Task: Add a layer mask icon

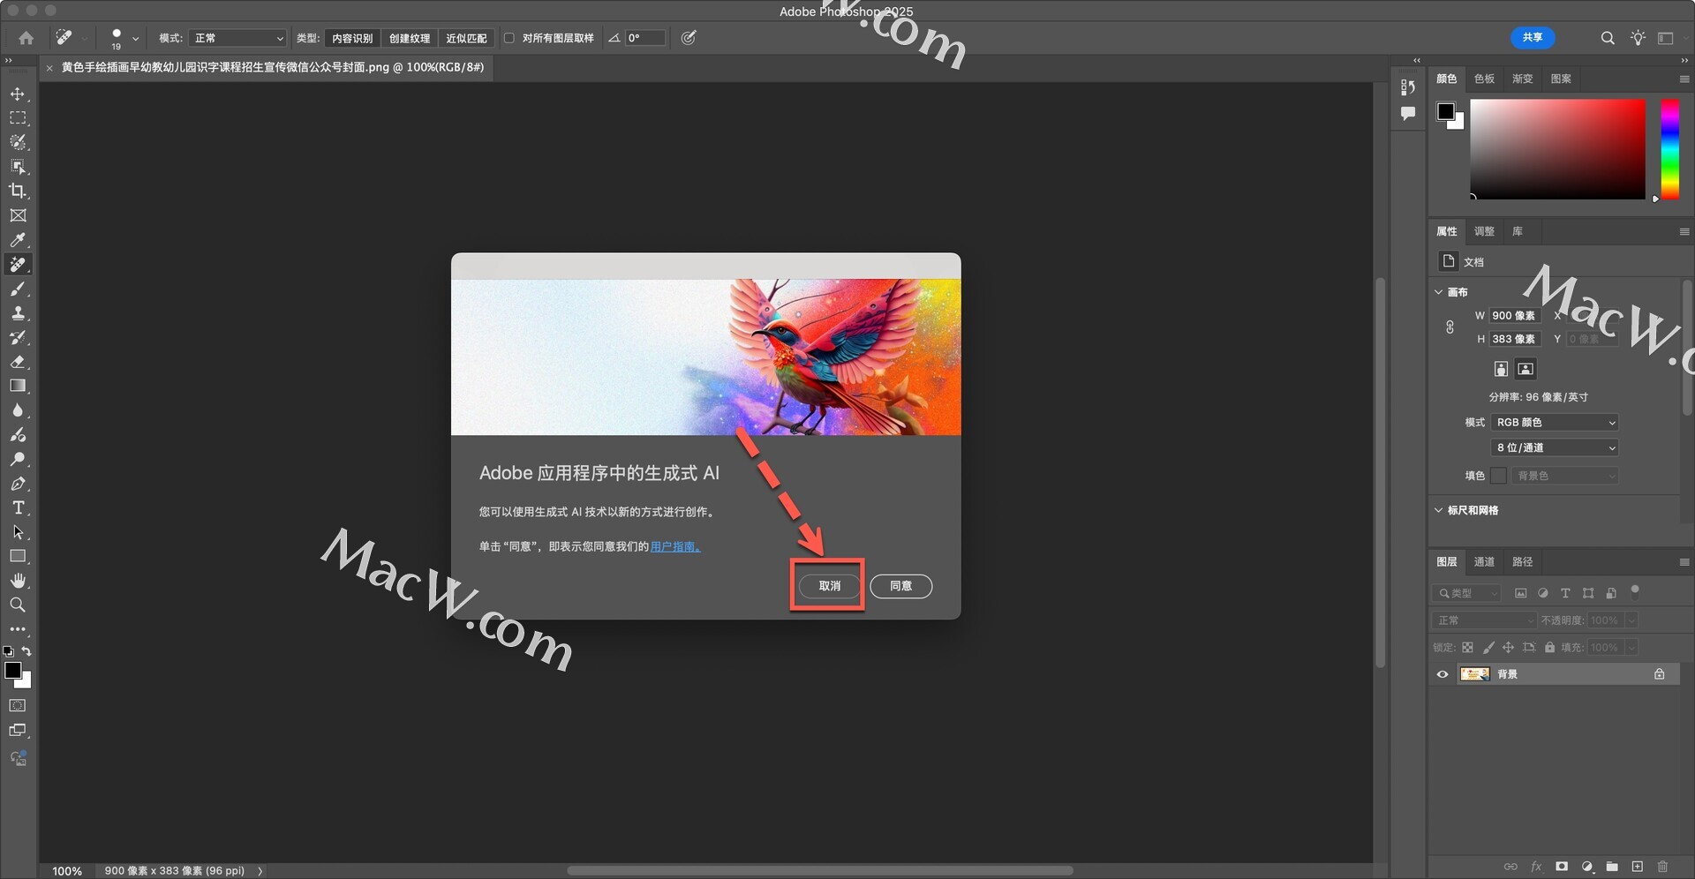Action: (x=1562, y=867)
